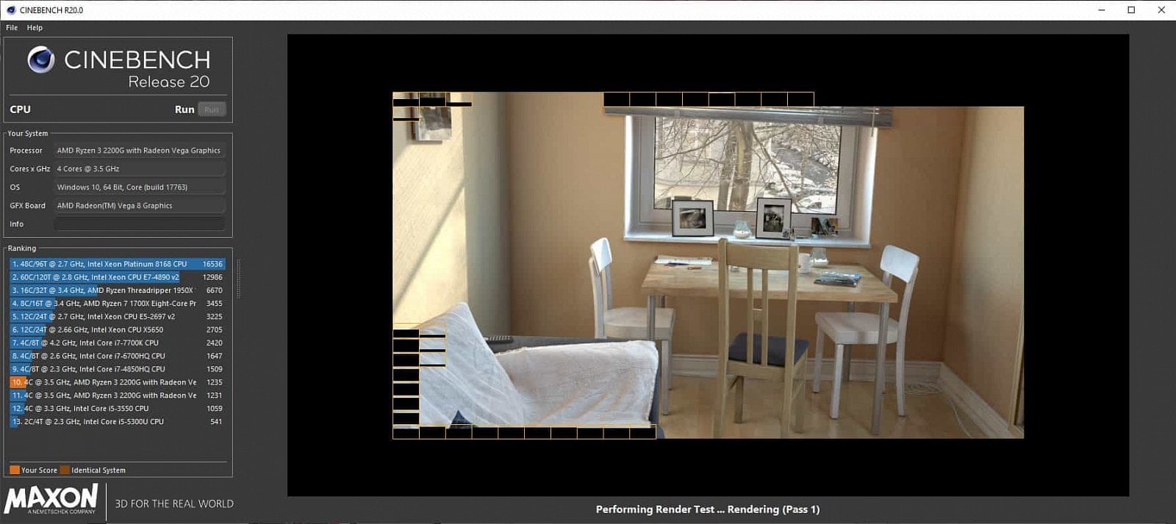The image size is (1176, 524).
Task: Click the 'Performing Render Test' status text
Action: 708,509
